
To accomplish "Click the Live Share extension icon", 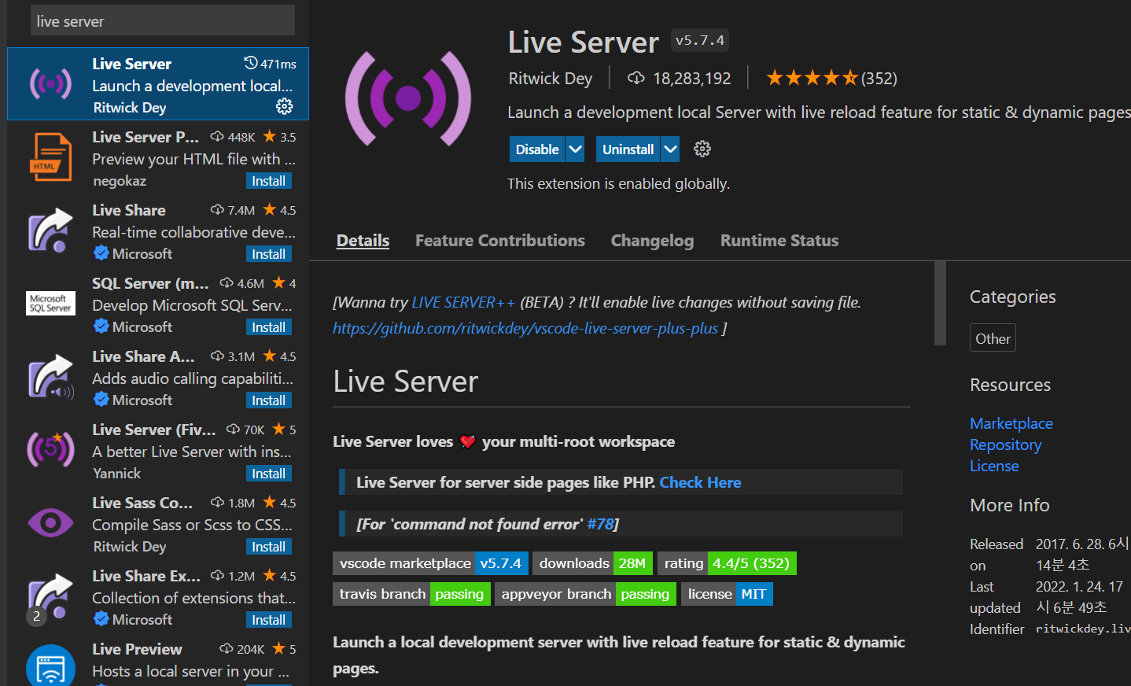I will [50, 231].
